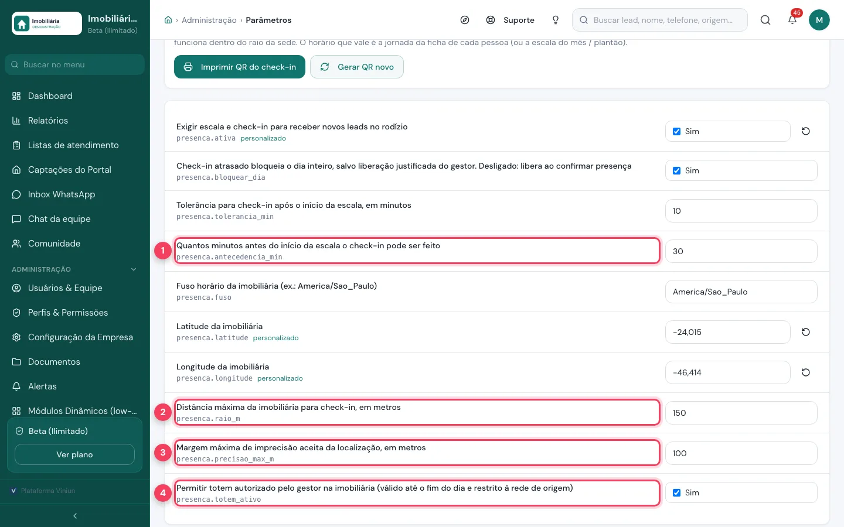Click 'personalizado' tag next to presenca.ativa

click(263, 138)
